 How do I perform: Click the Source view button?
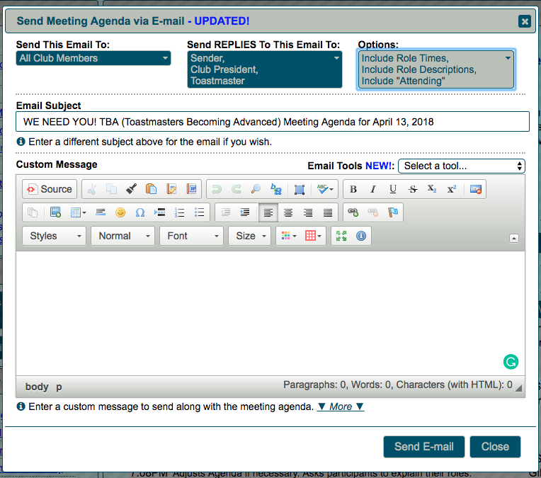tap(49, 189)
